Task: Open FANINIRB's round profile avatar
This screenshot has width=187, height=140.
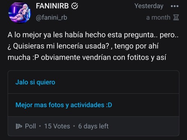Action: click(x=19, y=13)
